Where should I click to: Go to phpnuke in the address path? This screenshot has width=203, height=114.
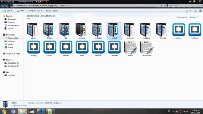click(x=54, y=6)
